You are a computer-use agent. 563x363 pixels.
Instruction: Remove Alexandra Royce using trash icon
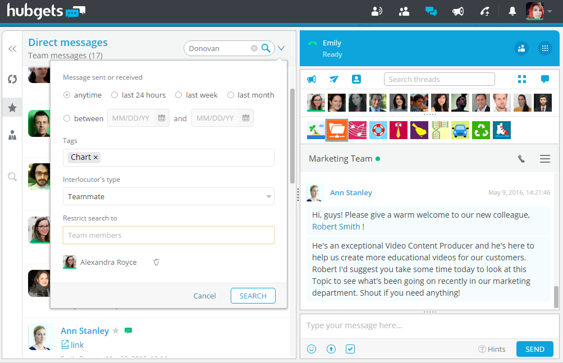(156, 262)
